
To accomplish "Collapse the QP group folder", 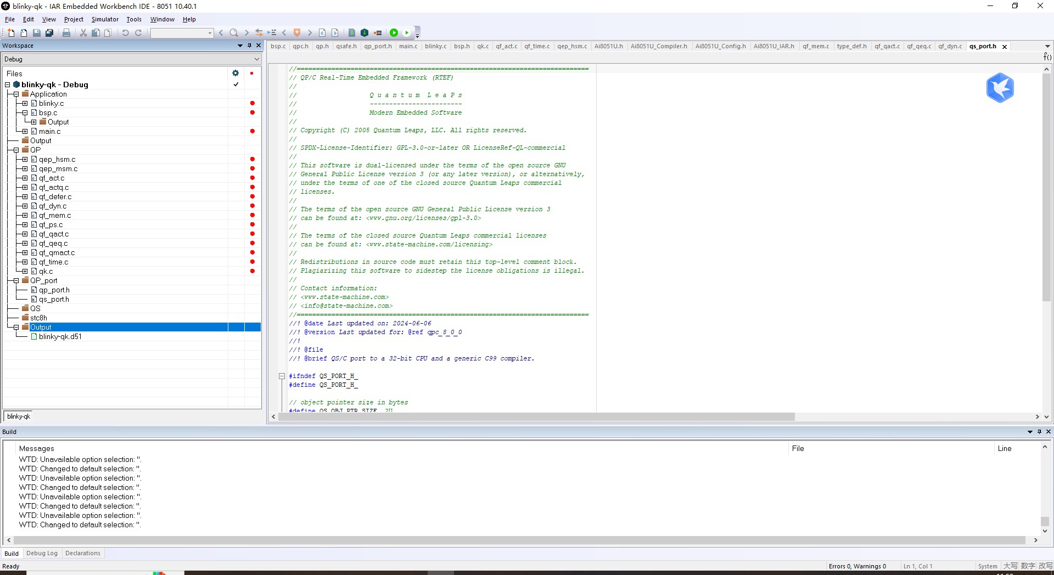I will tap(16, 150).
